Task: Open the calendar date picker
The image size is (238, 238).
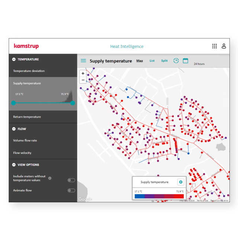Action: (x=185, y=61)
